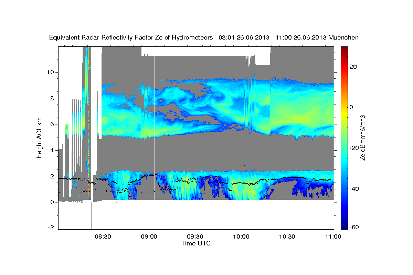Click the colorbar value -60
Image resolution: width=413 pixels, height=275 pixels.
[354, 228]
